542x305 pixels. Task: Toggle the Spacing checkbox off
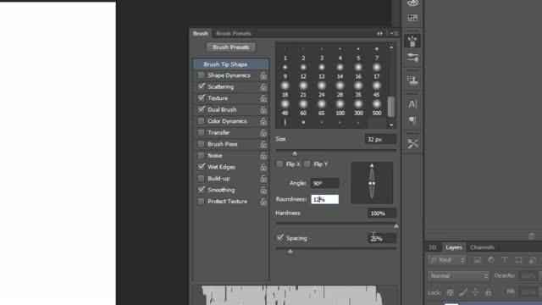coord(280,237)
